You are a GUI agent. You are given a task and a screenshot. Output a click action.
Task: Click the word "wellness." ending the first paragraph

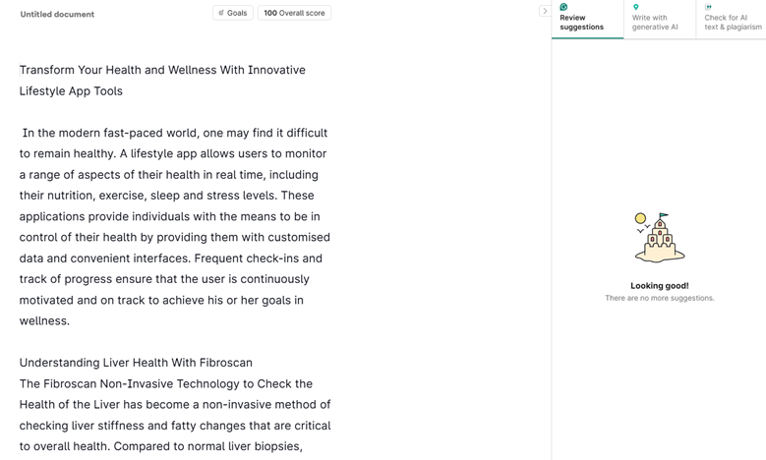44,320
